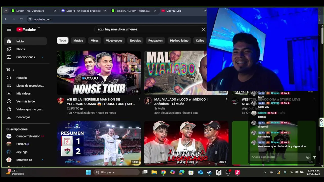Open Outlook from the taskbar
Viewport: 324px width, 182px height.
(x=200, y=172)
